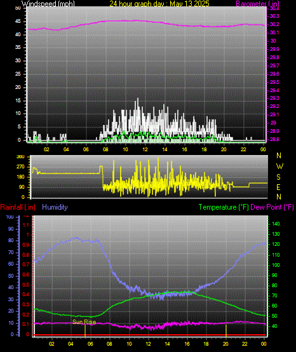Click the 35 windspeed axis value
The width and height of the screenshot is (296, 352).
click(18, 48)
